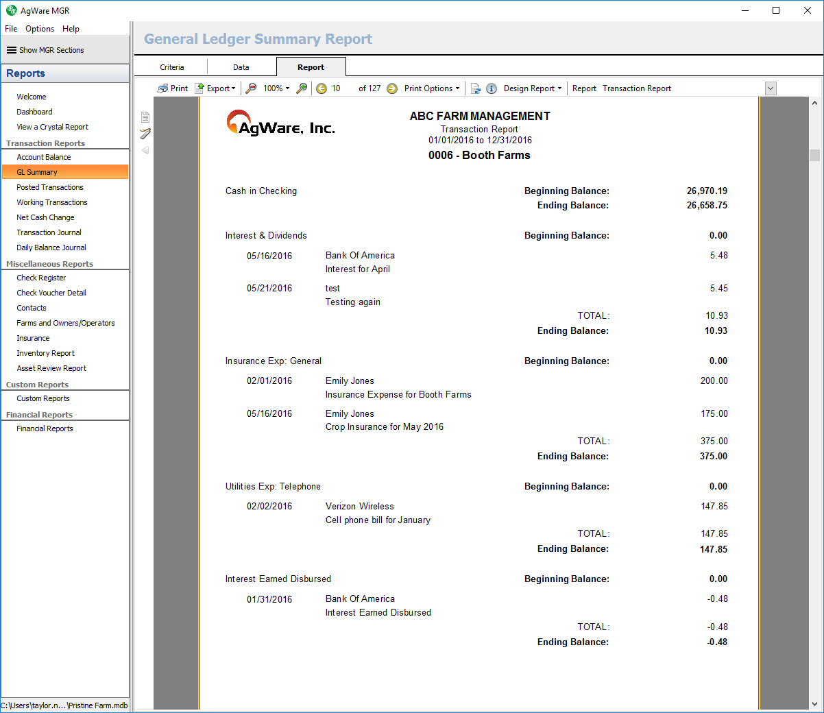Open the Transaction Report combo box arrow
Viewport: 824px width, 713px height.
click(771, 88)
